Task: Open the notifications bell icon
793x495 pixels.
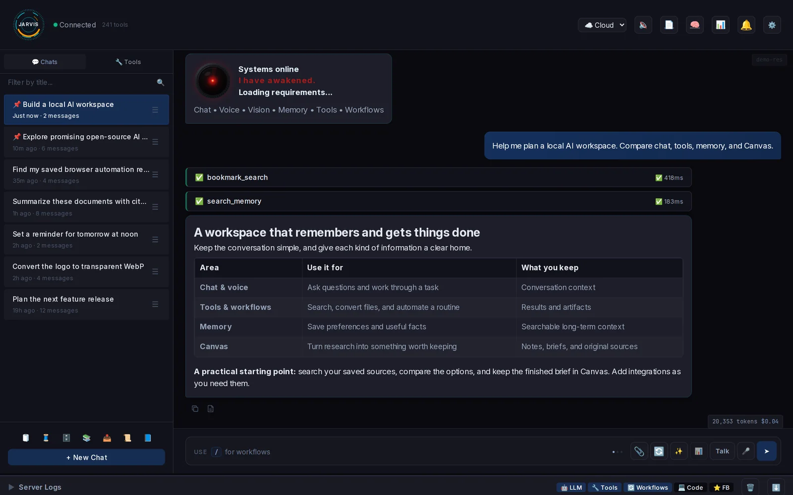Action: point(746,25)
